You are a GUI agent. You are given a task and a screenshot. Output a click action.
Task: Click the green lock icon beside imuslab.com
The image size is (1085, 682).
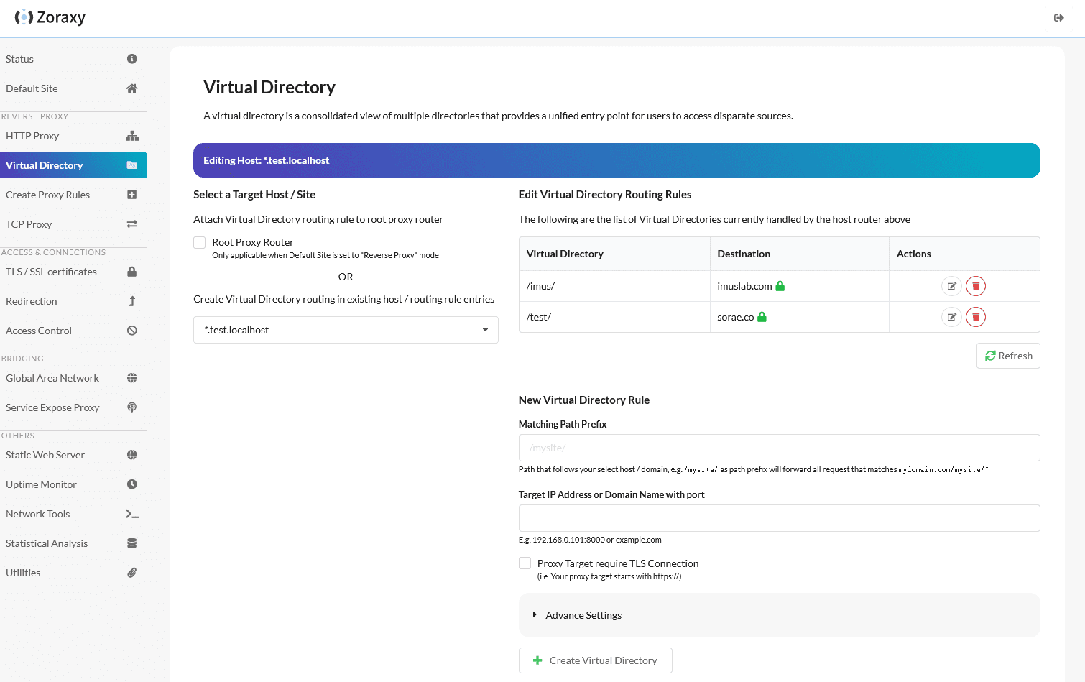pos(780,286)
